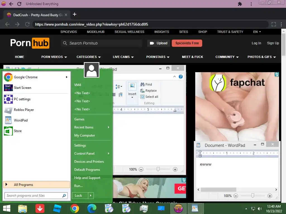286x214 pixels.
Task: Click the HOME navigation link
Action: [x=20, y=57]
